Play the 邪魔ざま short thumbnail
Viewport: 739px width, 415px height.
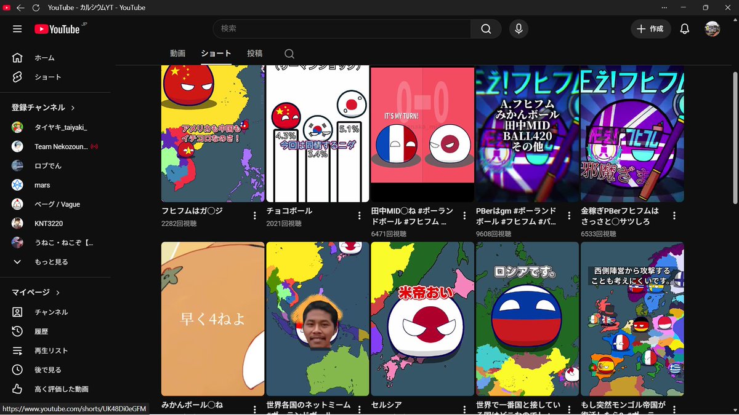[632, 133]
